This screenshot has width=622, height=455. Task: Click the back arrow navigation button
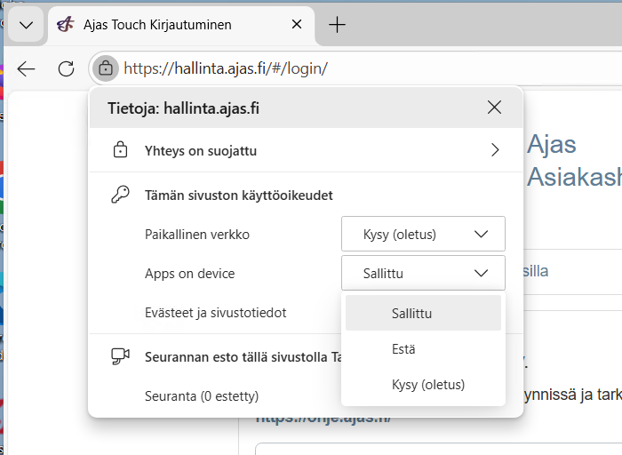point(27,68)
